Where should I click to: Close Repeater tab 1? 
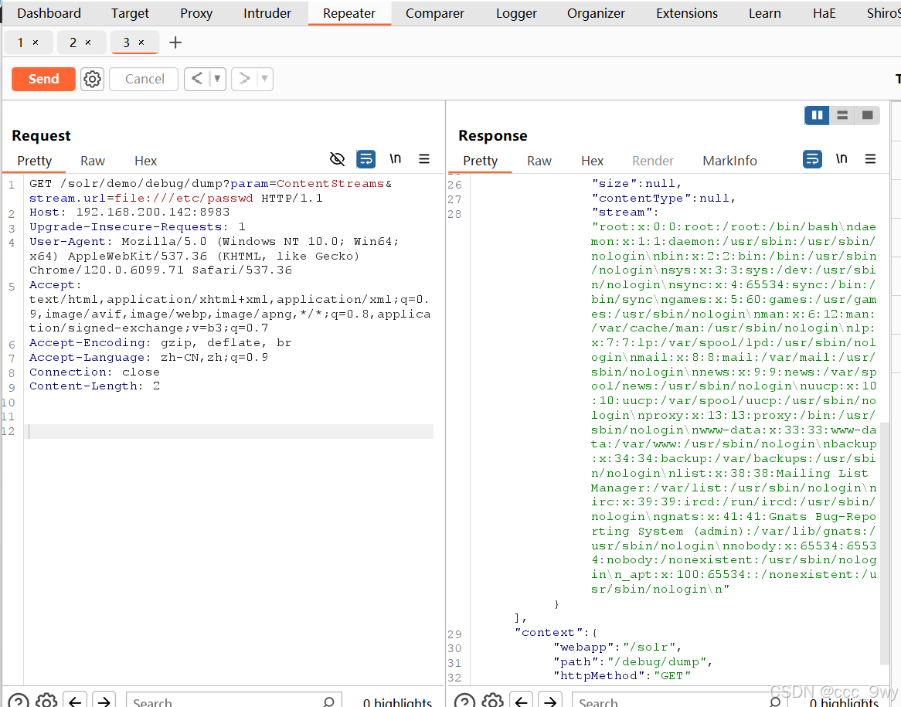tap(36, 42)
